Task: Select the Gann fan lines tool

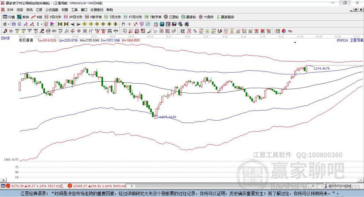Action: tap(131, 31)
